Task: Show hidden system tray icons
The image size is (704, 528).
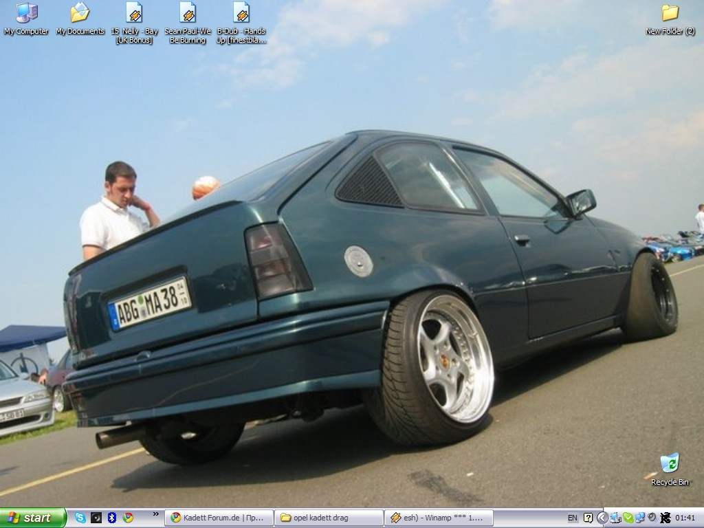Action: tap(602, 518)
